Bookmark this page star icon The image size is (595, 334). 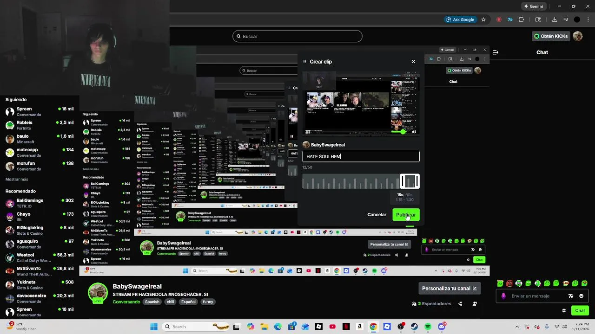click(483, 19)
